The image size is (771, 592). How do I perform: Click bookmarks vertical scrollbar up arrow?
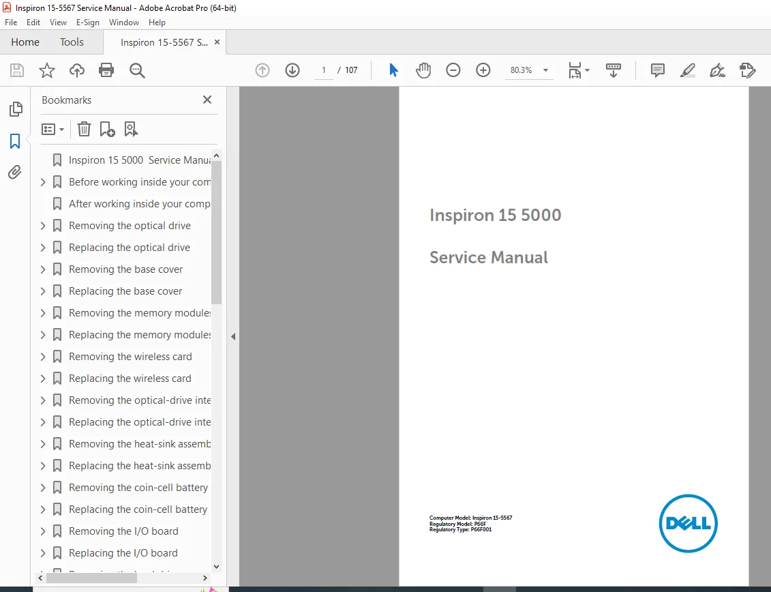coord(216,156)
